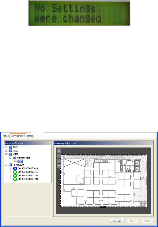
Task: Select receiver 0014E80000010718
Action: click(28, 172)
